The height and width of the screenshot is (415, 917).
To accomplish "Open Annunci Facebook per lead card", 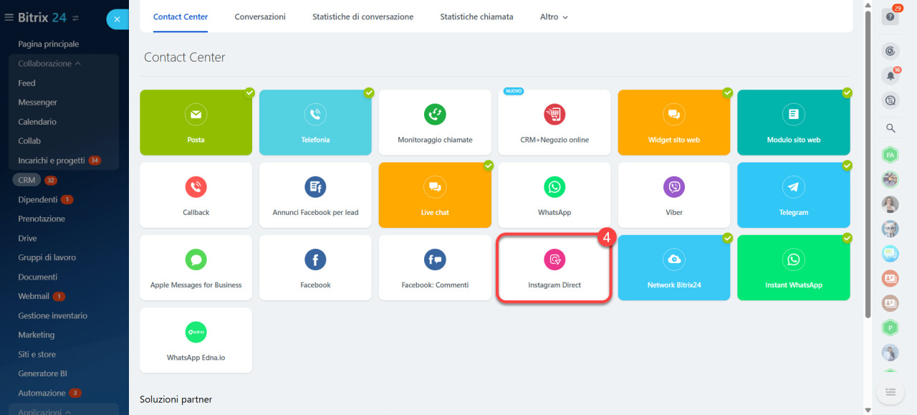I will pos(315,195).
